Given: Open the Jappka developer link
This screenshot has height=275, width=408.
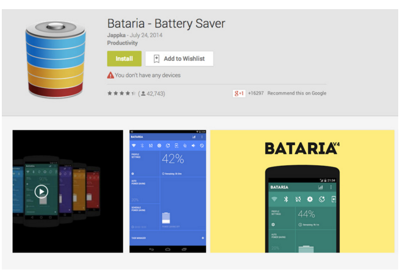Looking at the screenshot, I should pyautogui.click(x=116, y=35).
